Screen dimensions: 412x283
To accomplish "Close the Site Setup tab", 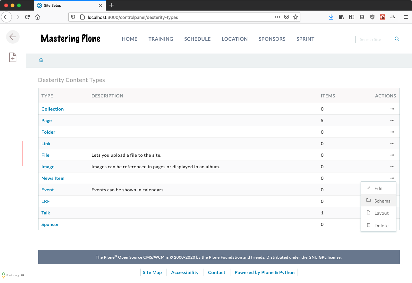I will (x=101, y=5).
